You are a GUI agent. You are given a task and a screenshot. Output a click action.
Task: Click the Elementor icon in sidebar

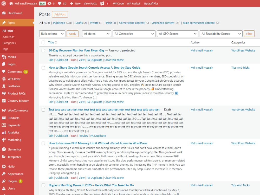coord(4,149)
